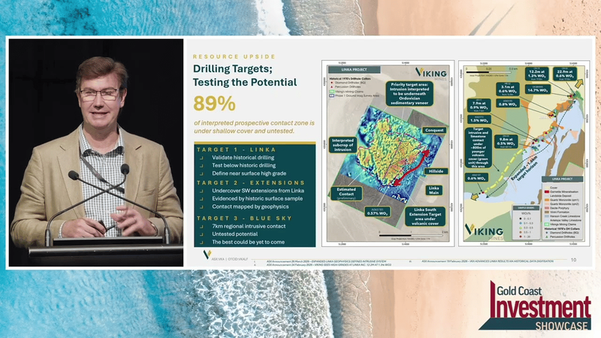Click the slide page number 10
The width and height of the screenshot is (601, 338).
tap(573, 260)
